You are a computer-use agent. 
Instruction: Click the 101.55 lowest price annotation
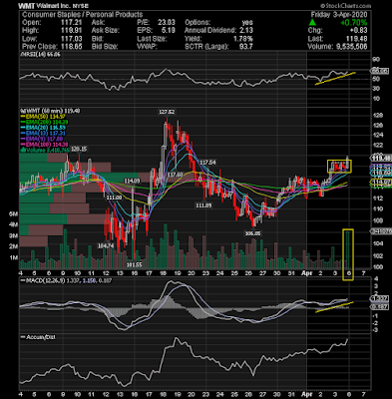134,265
